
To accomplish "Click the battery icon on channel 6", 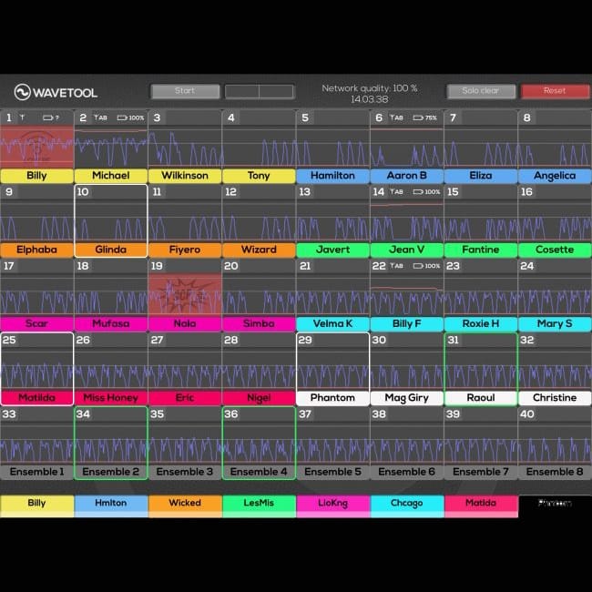I will pos(418,117).
